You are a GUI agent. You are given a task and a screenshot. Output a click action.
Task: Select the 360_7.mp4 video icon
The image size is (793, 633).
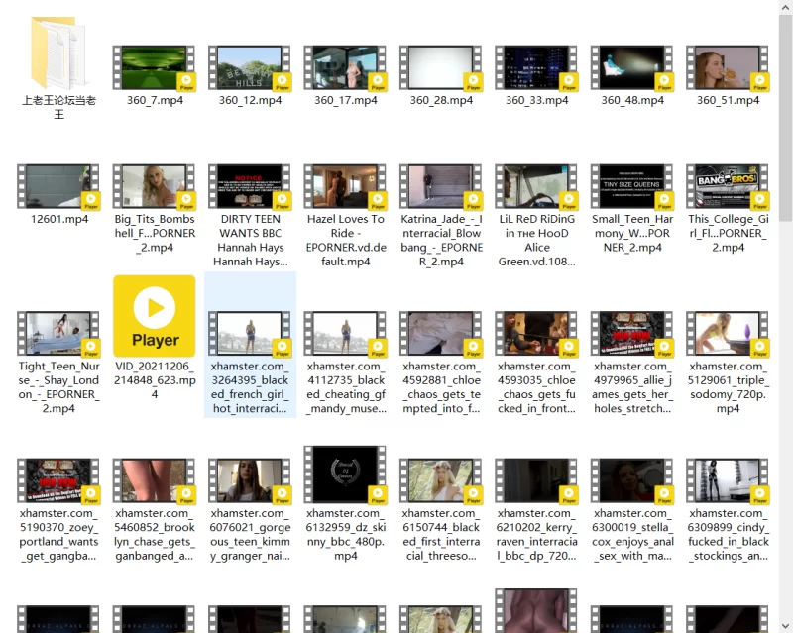[155, 67]
